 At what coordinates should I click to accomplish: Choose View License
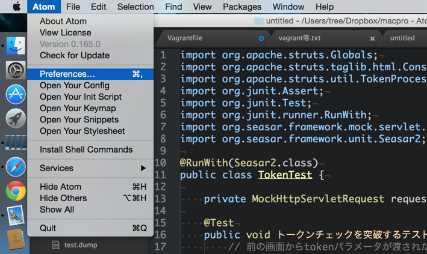coord(90,32)
